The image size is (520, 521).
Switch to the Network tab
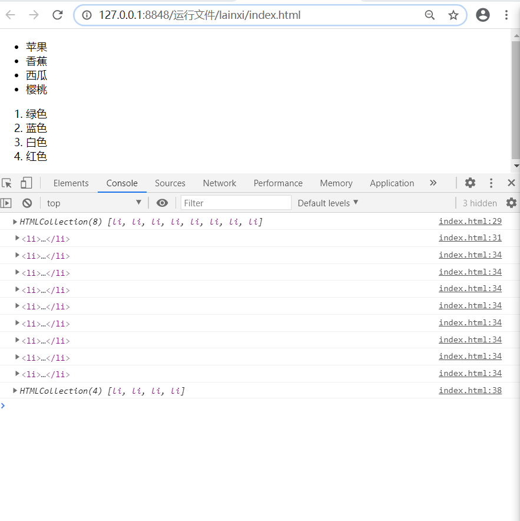pos(220,183)
